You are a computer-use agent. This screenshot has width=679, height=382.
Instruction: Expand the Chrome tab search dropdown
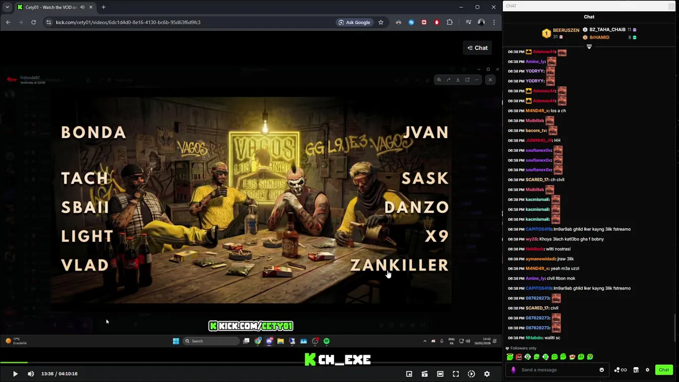pyautogui.click(x=7, y=7)
